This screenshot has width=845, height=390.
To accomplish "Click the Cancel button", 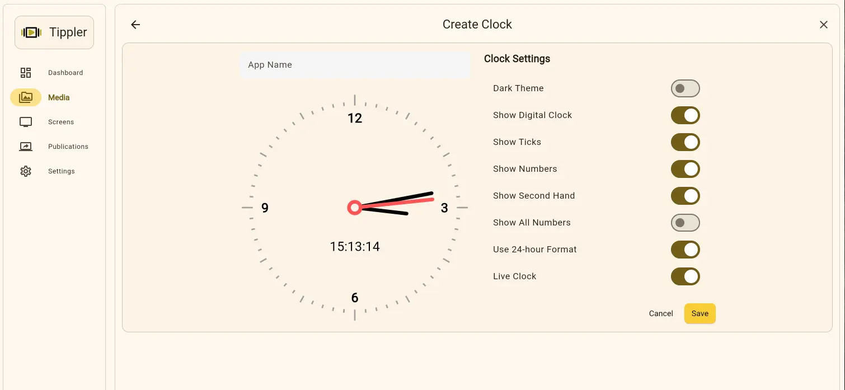I will [x=660, y=313].
